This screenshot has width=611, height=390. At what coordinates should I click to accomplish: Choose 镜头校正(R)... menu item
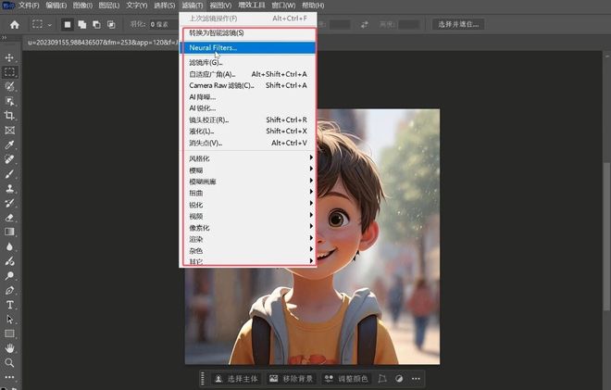pos(248,120)
